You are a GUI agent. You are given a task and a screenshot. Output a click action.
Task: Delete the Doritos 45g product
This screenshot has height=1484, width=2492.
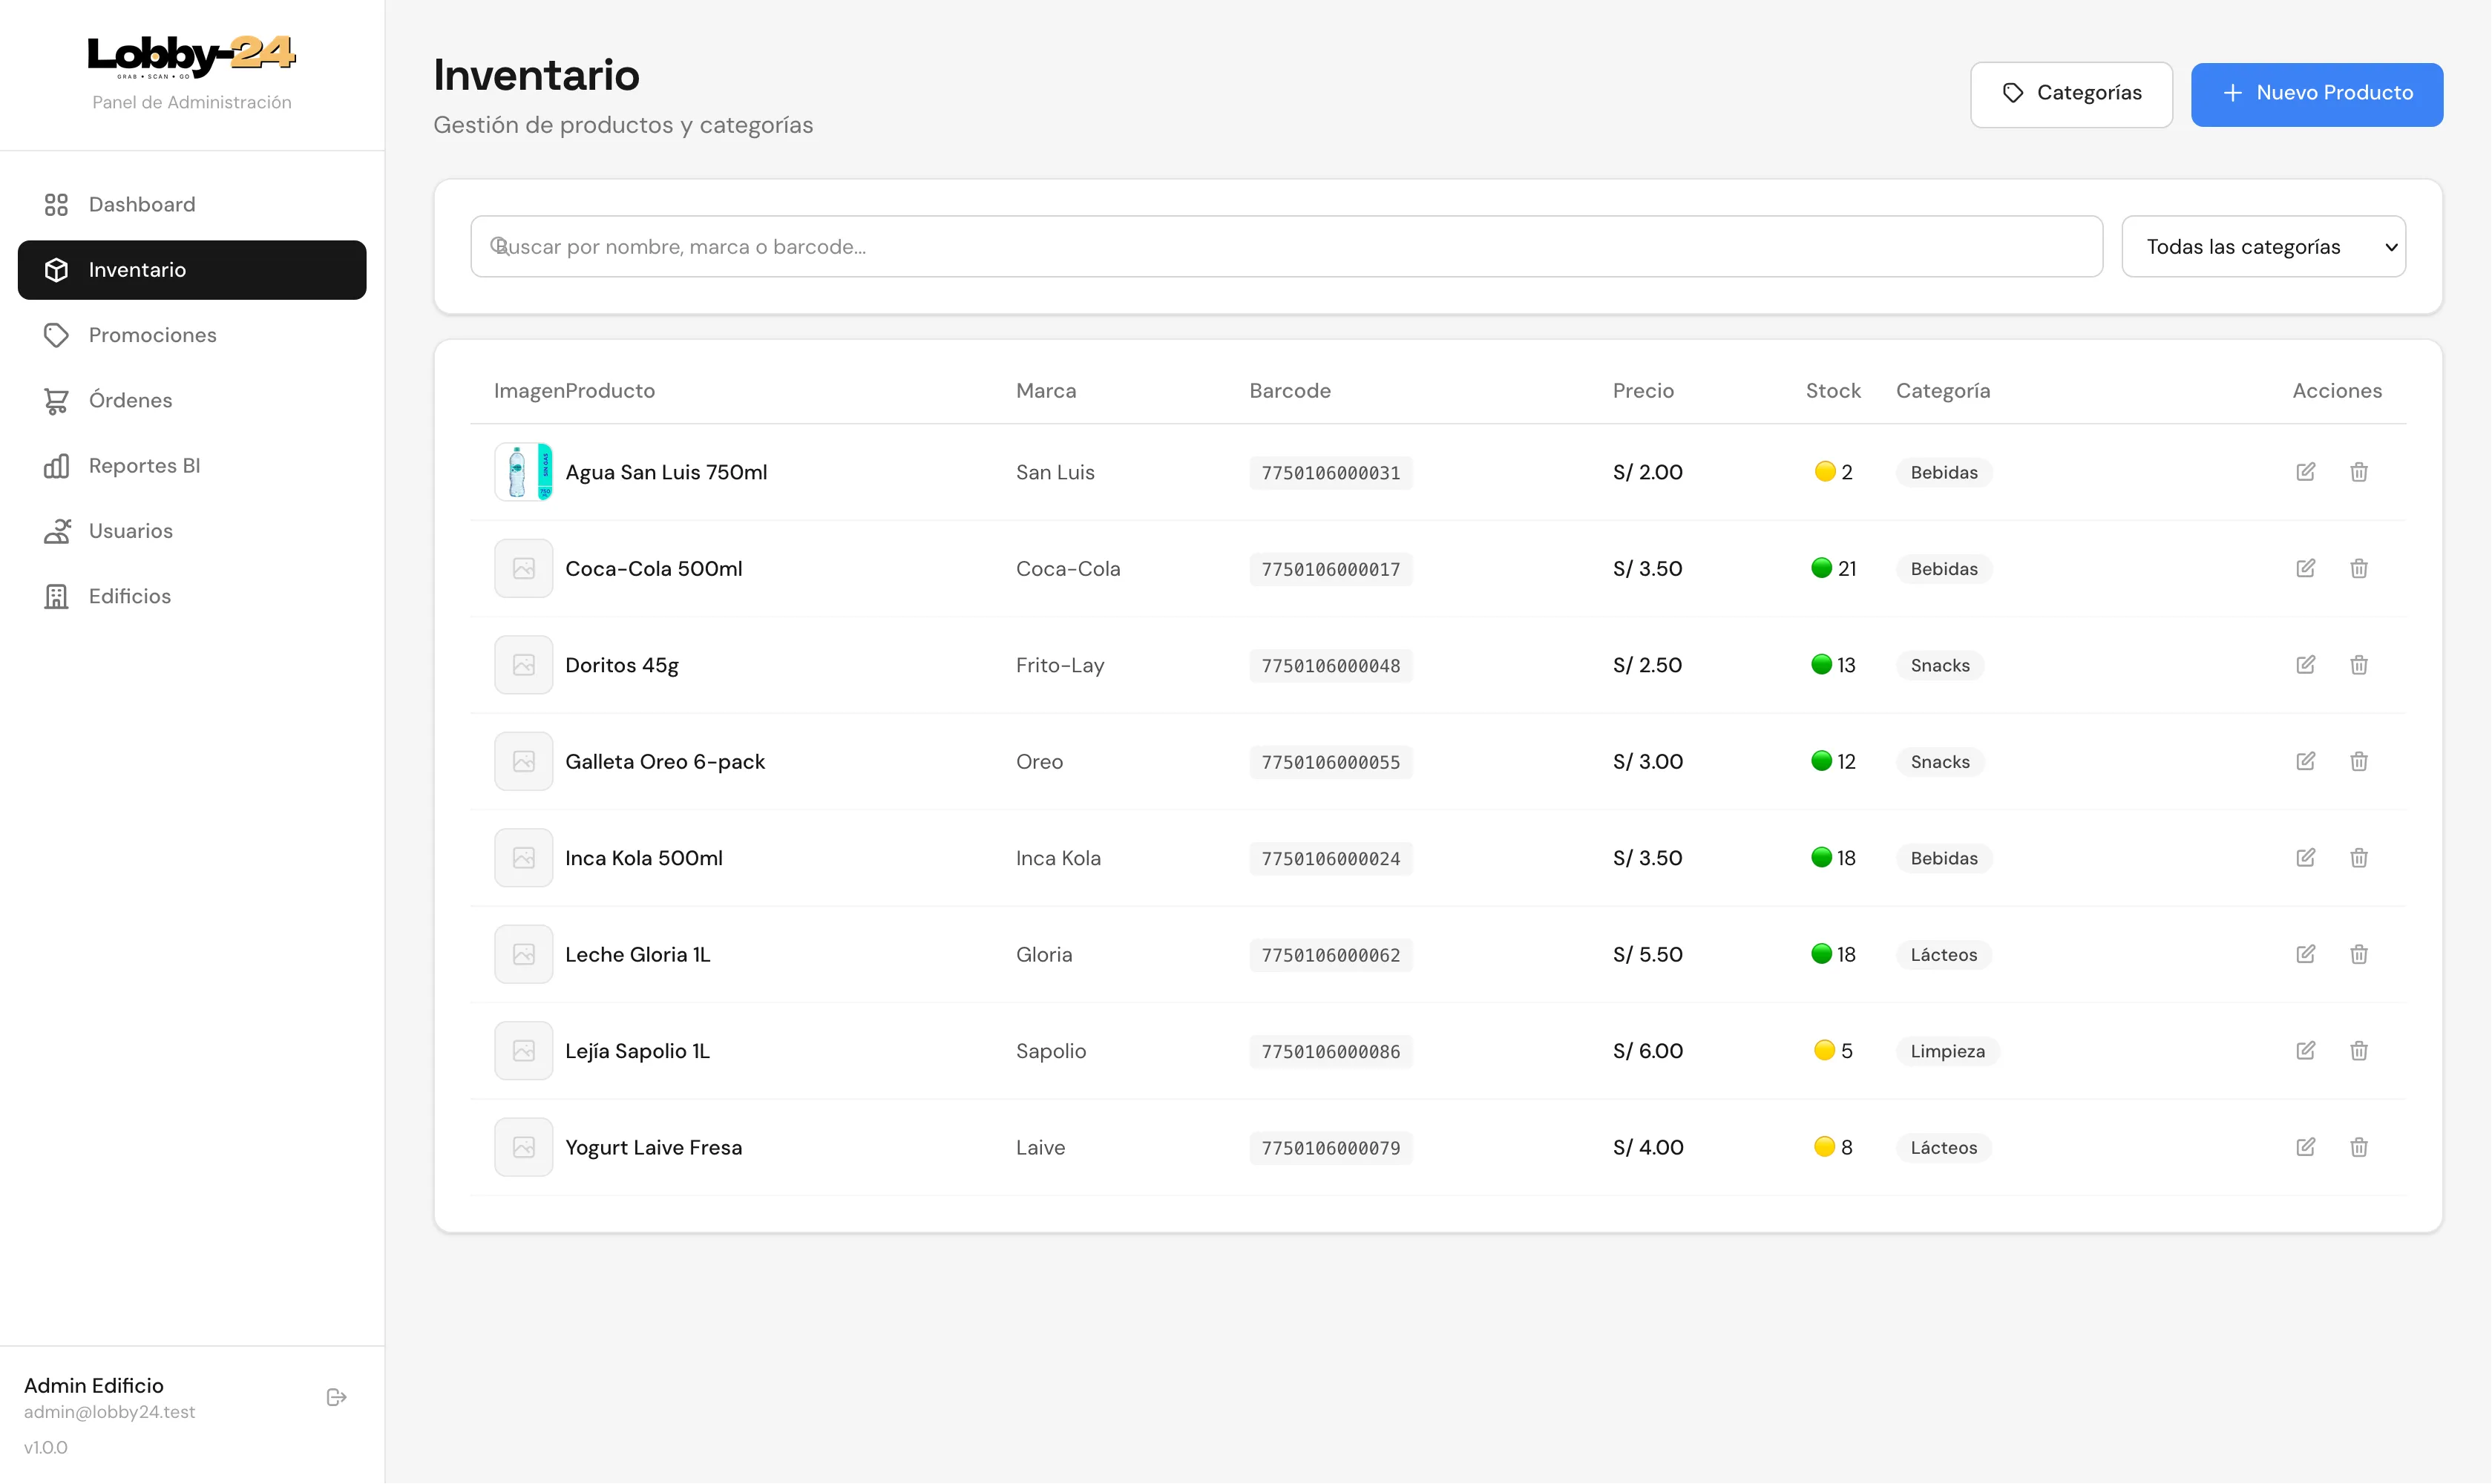pyautogui.click(x=2359, y=664)
